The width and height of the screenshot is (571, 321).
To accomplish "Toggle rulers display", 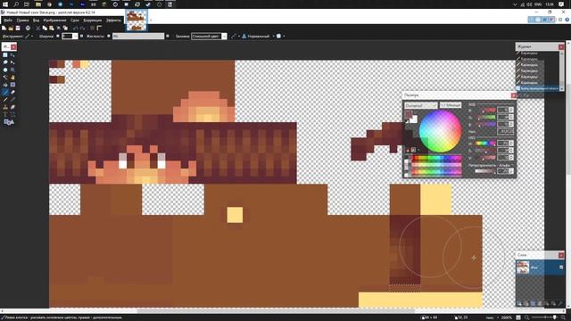I will pos(99,28).
